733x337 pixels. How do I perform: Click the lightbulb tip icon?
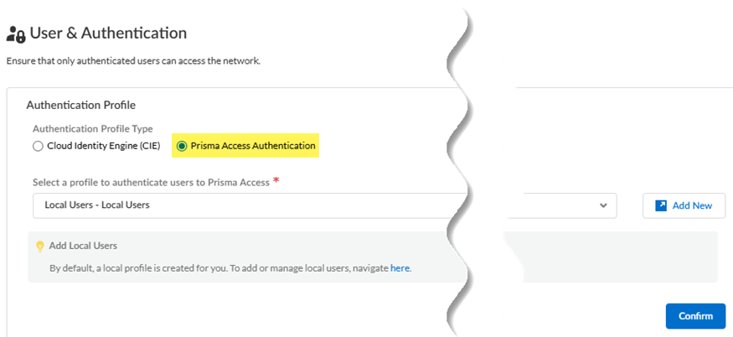(40, 246)
